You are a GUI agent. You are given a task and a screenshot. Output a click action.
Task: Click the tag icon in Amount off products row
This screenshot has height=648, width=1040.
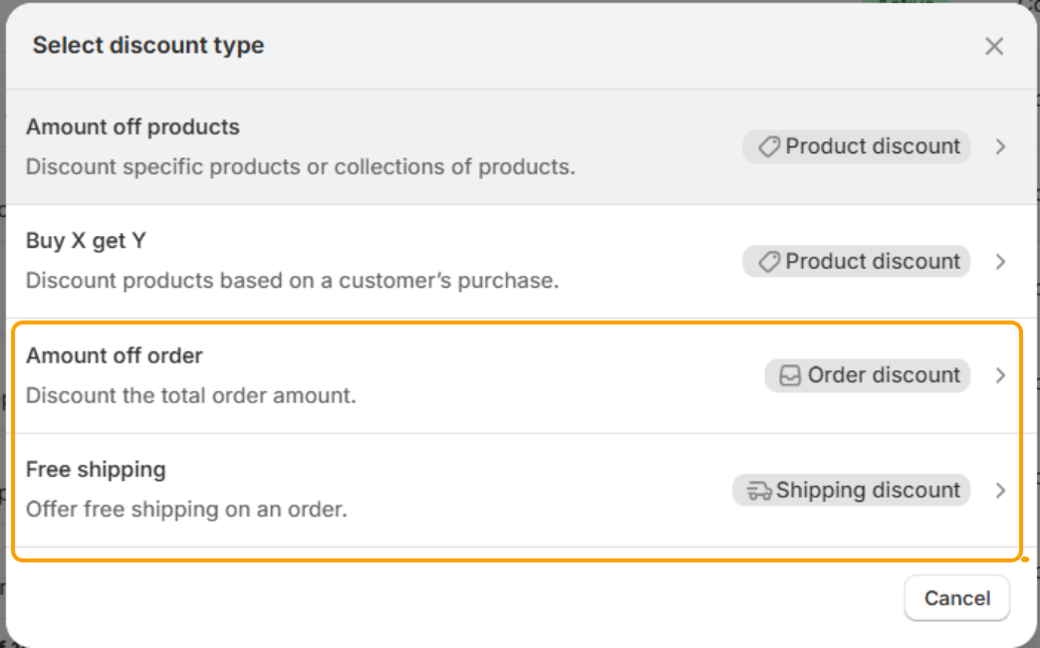click(768, 147)
